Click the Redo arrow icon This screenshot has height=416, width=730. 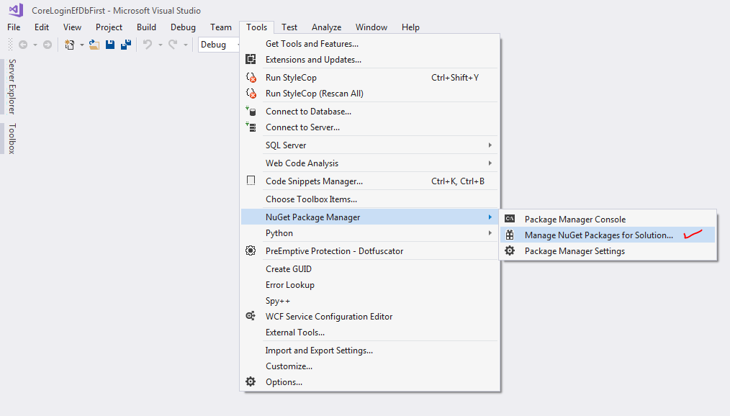[173, 45]
